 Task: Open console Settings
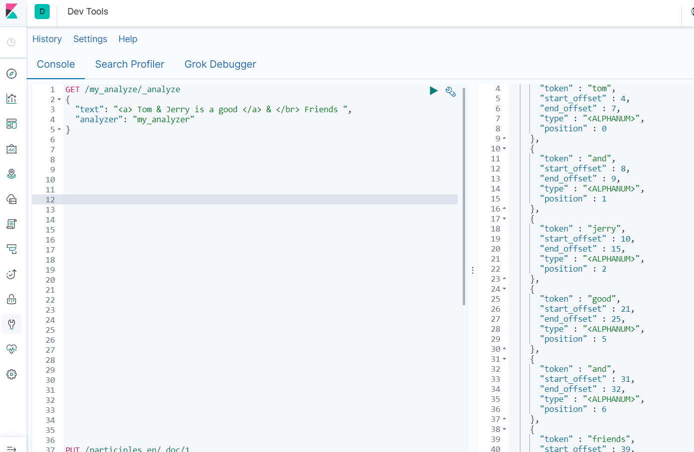pos(90,39)
